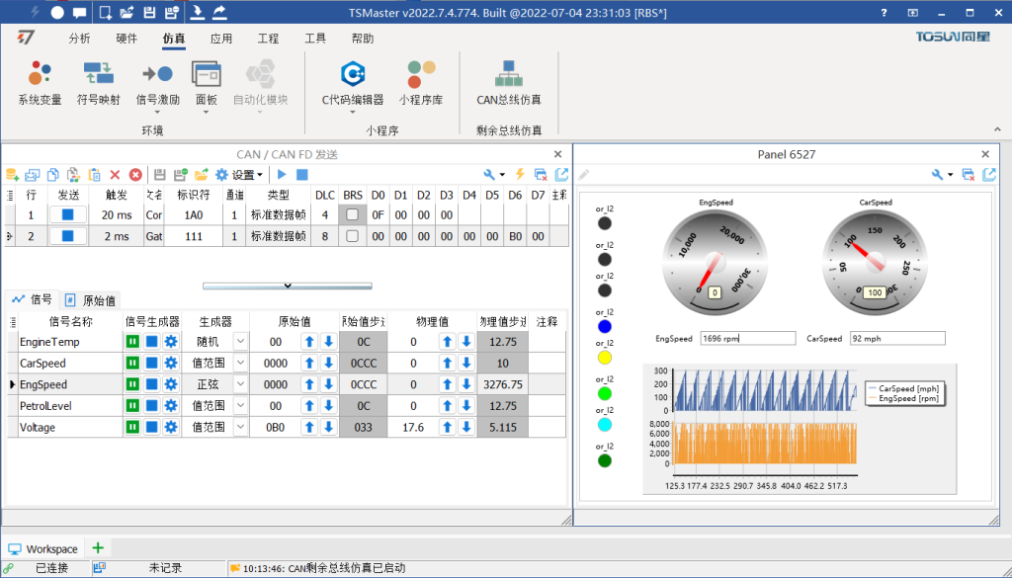
Task: Click the horizontal slider between the tables
Action: 287,284
